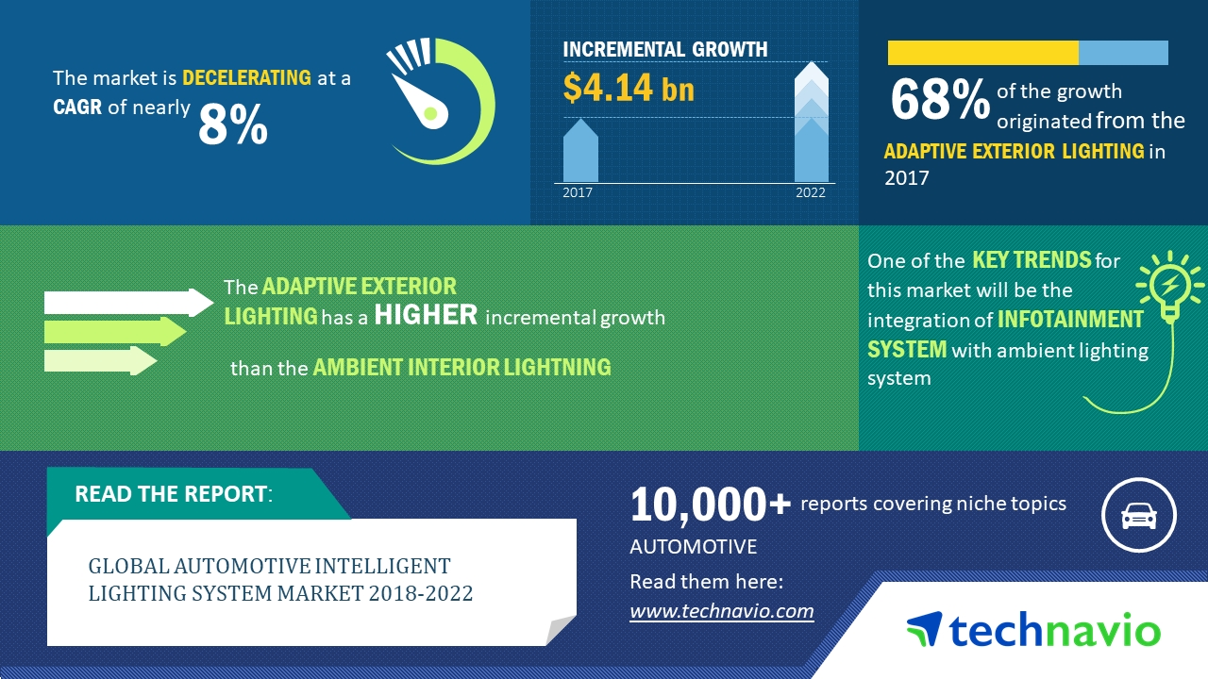
Task: Click the speedometer gauge icon
Action: click(440, 101)
